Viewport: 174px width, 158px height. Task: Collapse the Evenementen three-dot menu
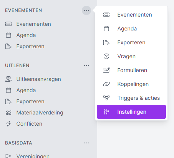coord(86,10)
